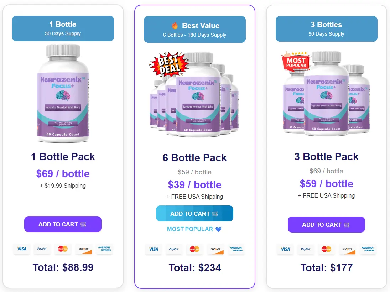Click the MOST POPULAR ribbon badge
The width and height of the screenshot is (390, 292).
pos(296,63)
